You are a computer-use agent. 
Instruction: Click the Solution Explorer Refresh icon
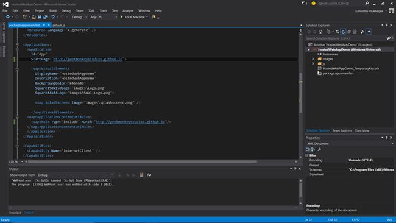click(343, 32)
